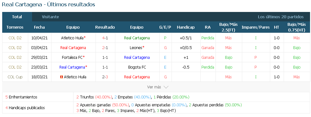Click the 2-1 result against Leones
Screen dimensions: 311x117
105,48
